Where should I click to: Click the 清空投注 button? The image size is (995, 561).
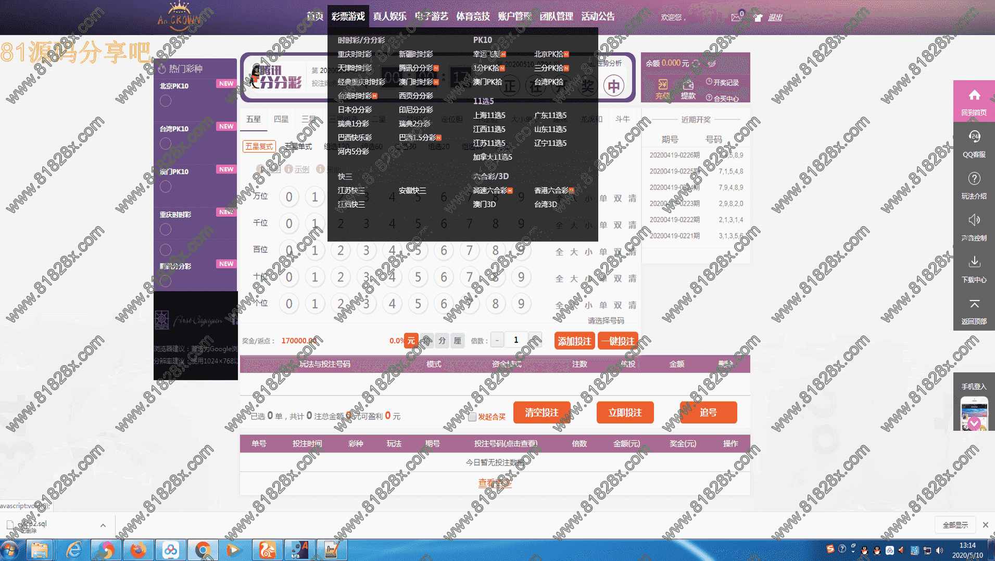tap(541, 413)
